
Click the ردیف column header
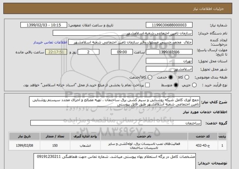(222, 136)
